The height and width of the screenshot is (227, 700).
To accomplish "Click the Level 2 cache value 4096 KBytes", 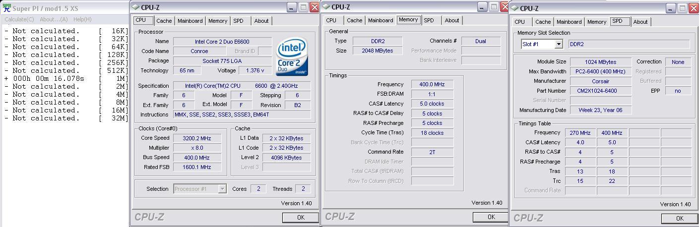I will click(287, 157).
